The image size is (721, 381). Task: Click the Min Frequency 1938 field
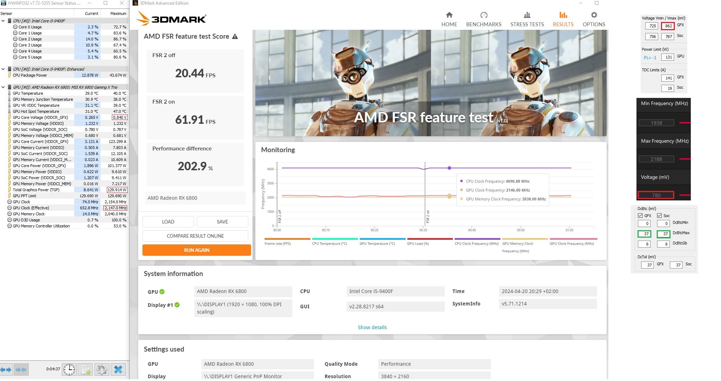656,123
